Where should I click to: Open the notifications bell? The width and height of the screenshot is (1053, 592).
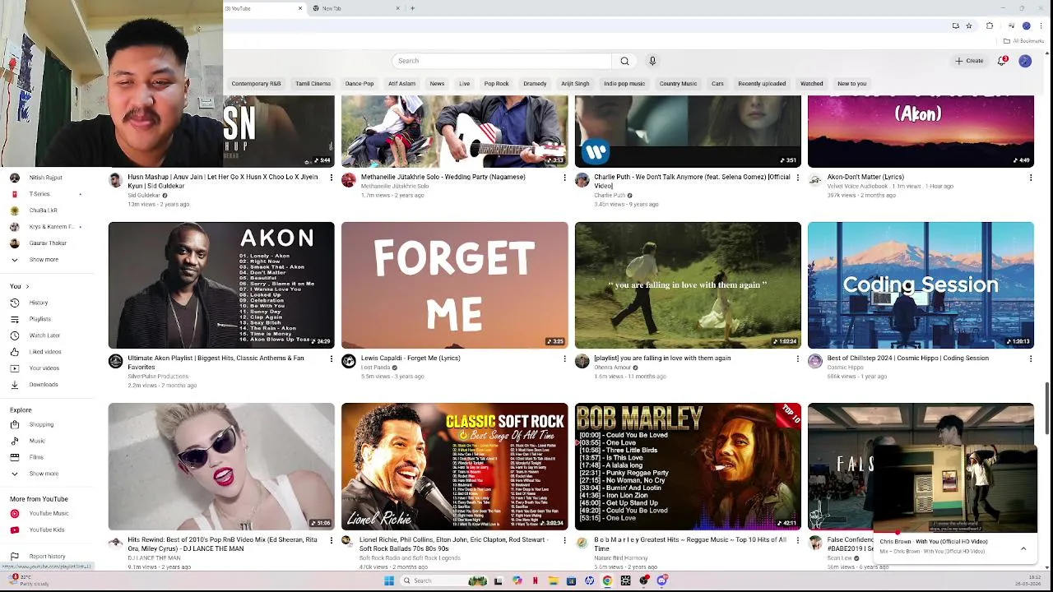(1002, 61)
